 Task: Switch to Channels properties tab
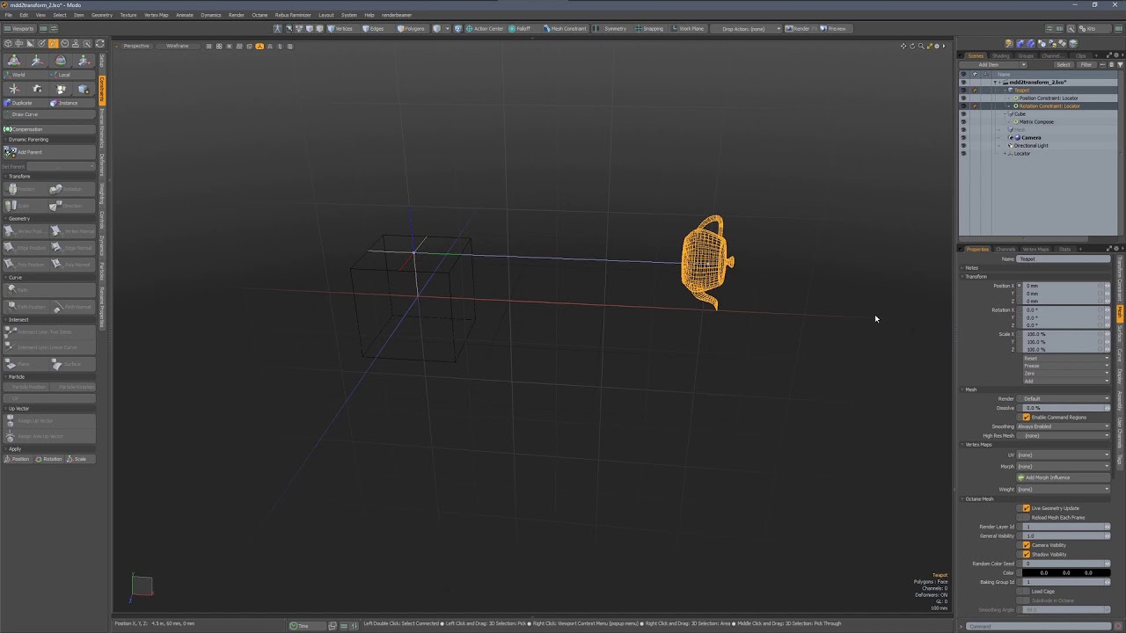pos(1005,249)
